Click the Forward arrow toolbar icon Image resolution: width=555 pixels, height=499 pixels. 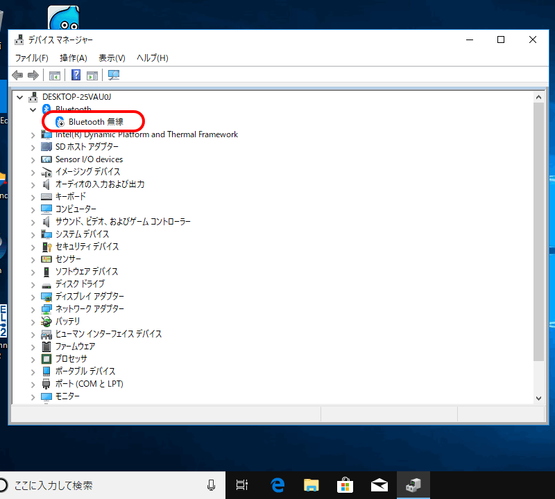(x=33, y=75)
